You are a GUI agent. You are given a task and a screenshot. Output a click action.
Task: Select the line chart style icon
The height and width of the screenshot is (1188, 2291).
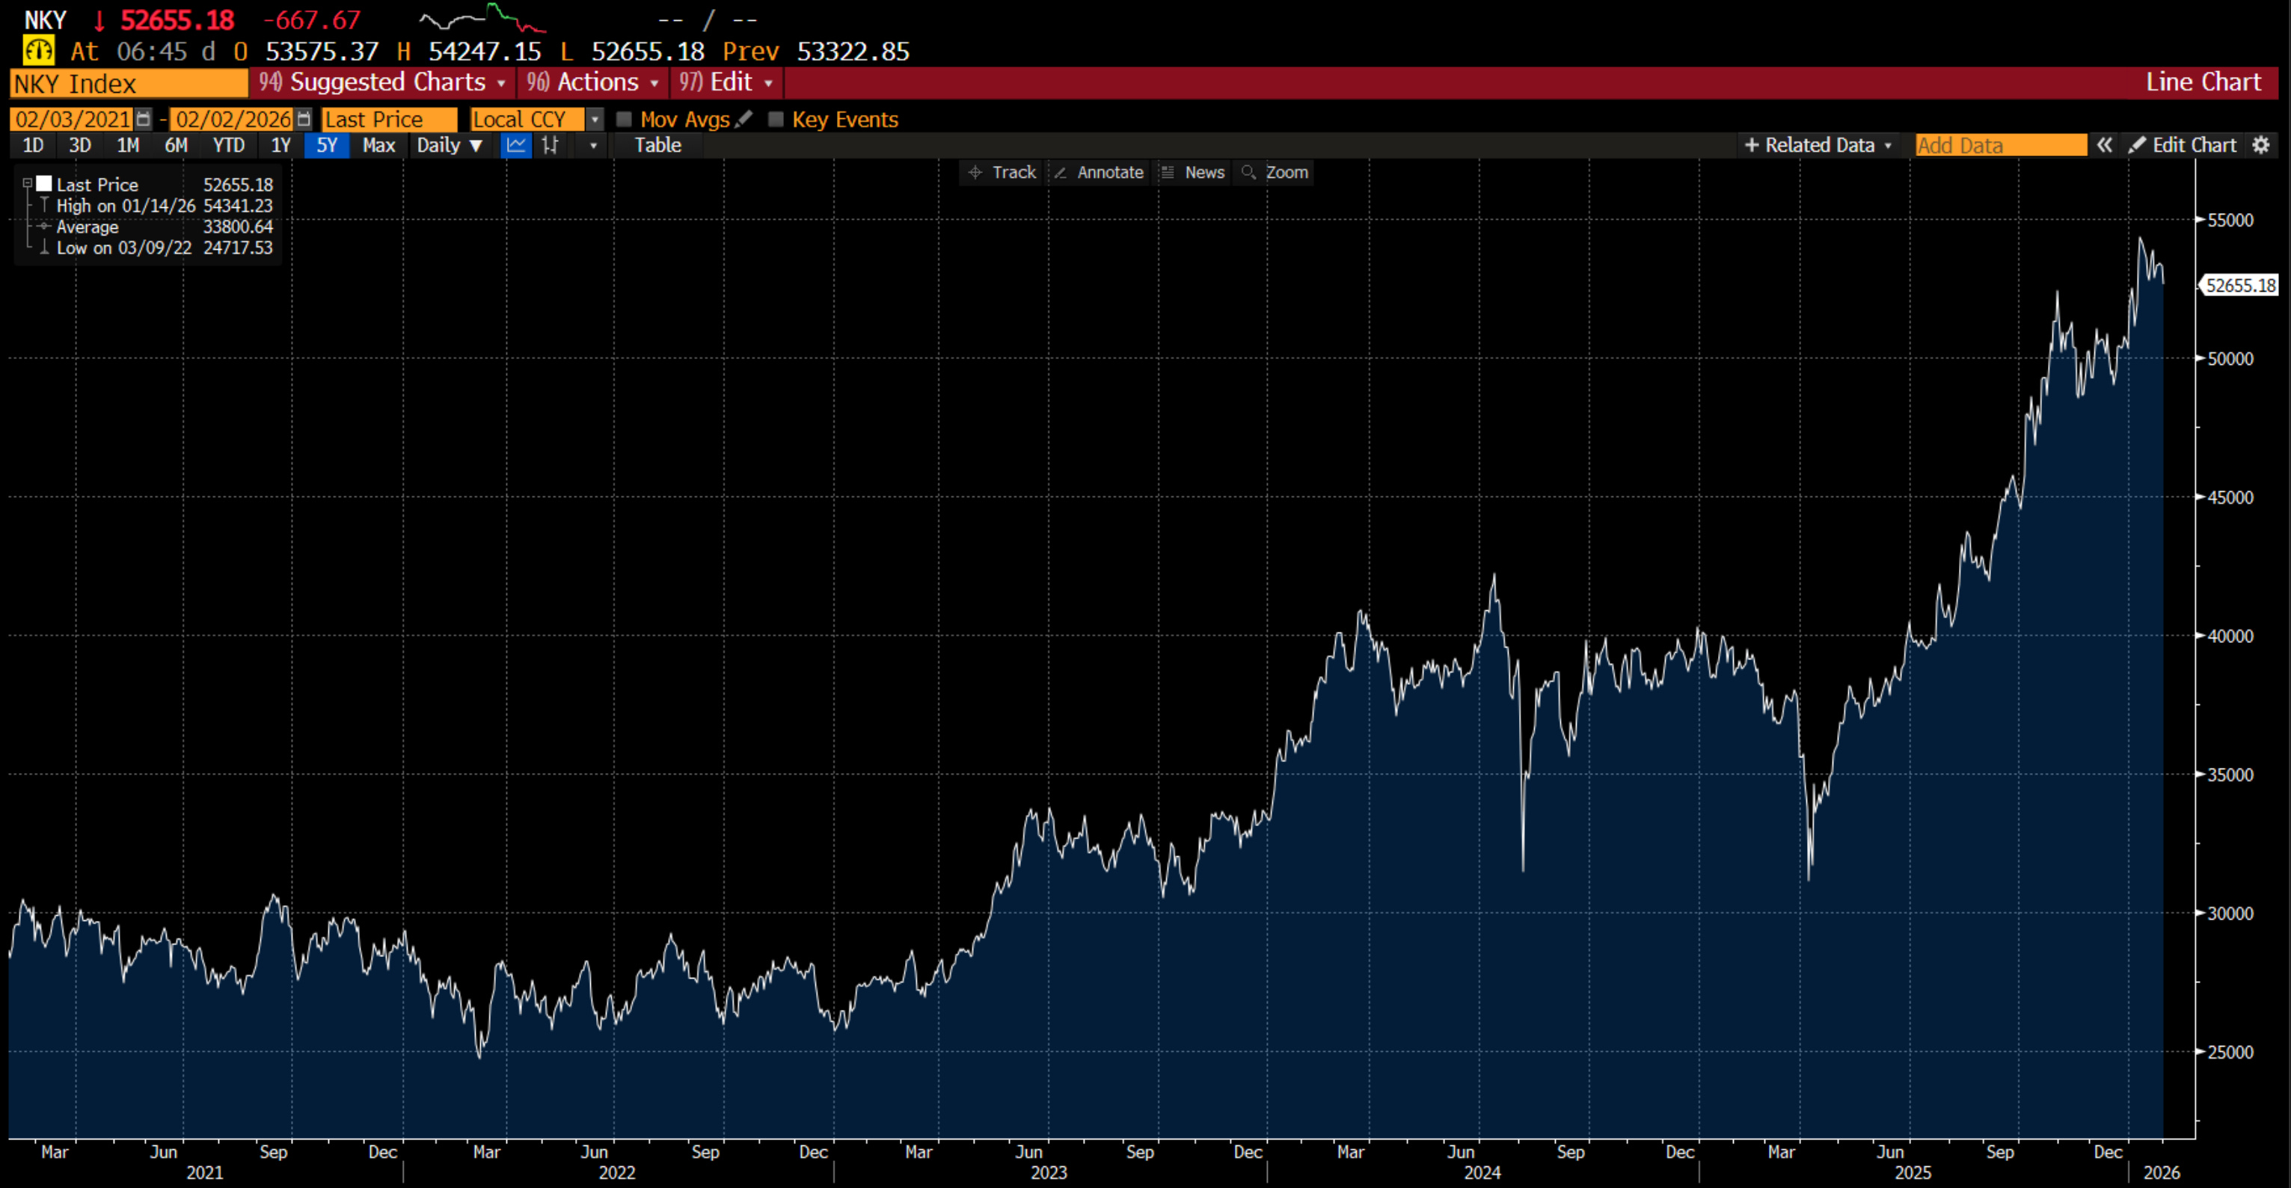(x=516, y=145)
